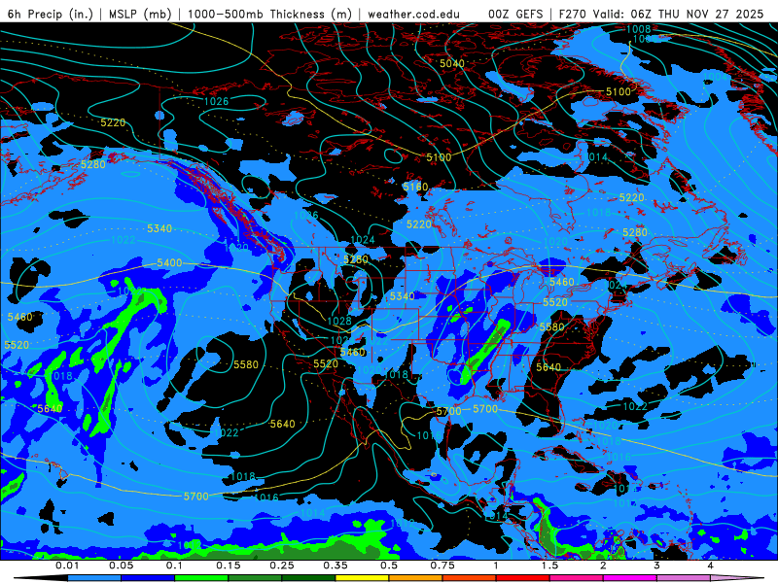Screen dimensions: 778x583
Task: Click the '1024' pressure contour label
Action: point(362,240)
